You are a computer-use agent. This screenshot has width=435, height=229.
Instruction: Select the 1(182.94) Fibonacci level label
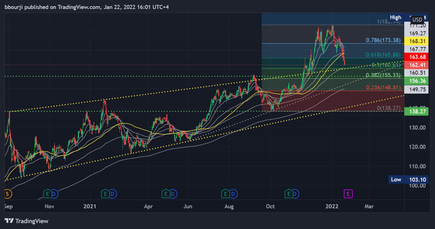tap(389, 22)
